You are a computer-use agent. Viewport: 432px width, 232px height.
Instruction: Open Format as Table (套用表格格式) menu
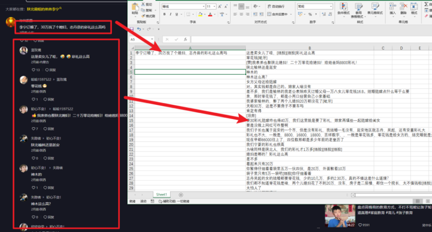tap(359, 10)
